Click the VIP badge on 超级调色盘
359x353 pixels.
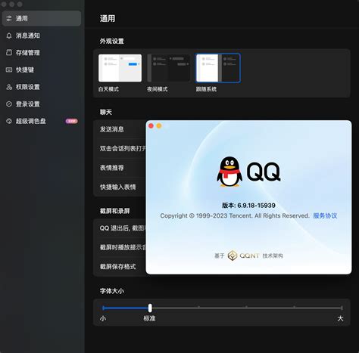click(x=72, y=121)
